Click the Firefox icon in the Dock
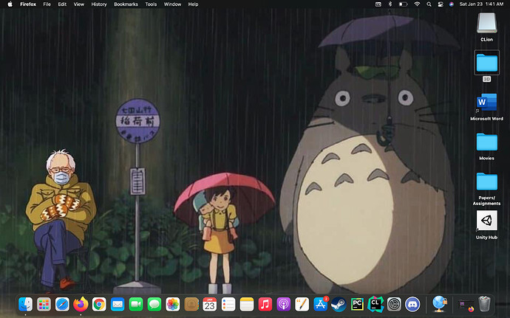Viewport: 510px width, 318px height. 81,305
